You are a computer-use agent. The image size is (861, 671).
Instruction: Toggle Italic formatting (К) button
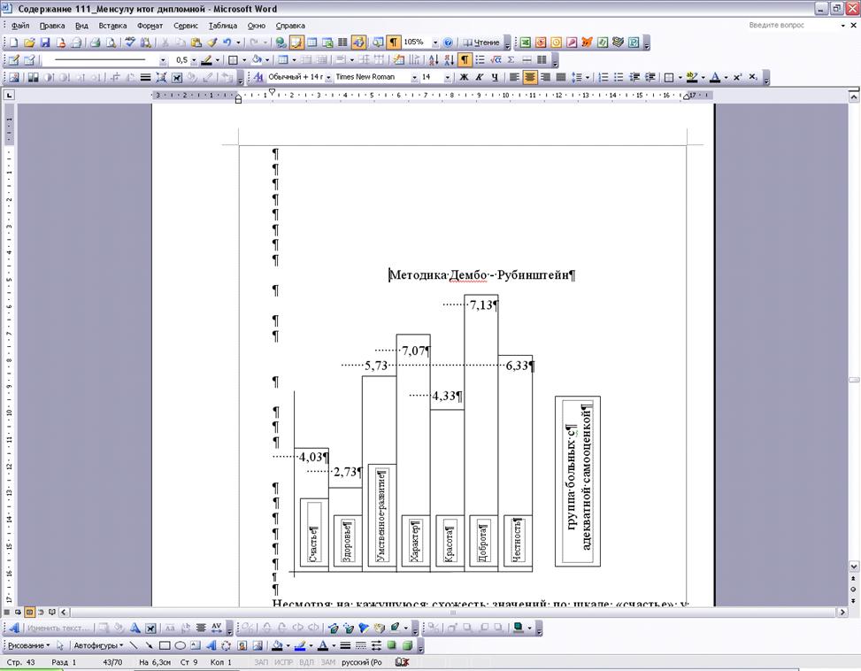[x=478, y=77]
